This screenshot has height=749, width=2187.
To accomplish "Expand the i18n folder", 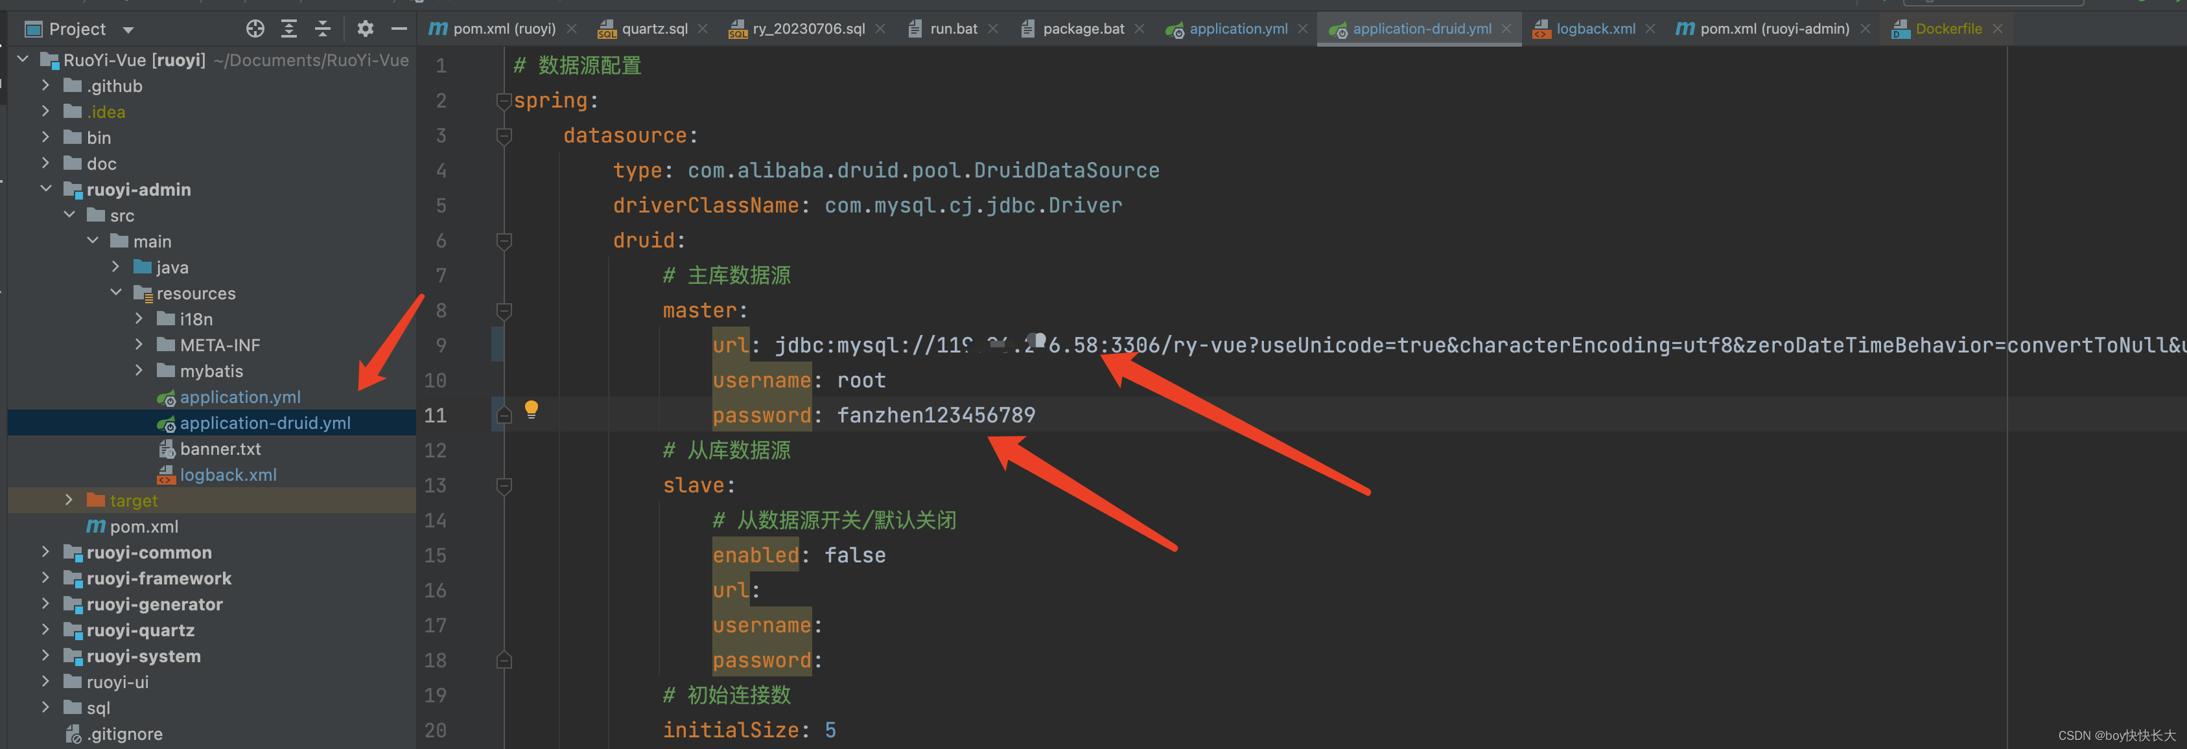I will (x=139, y=319).
